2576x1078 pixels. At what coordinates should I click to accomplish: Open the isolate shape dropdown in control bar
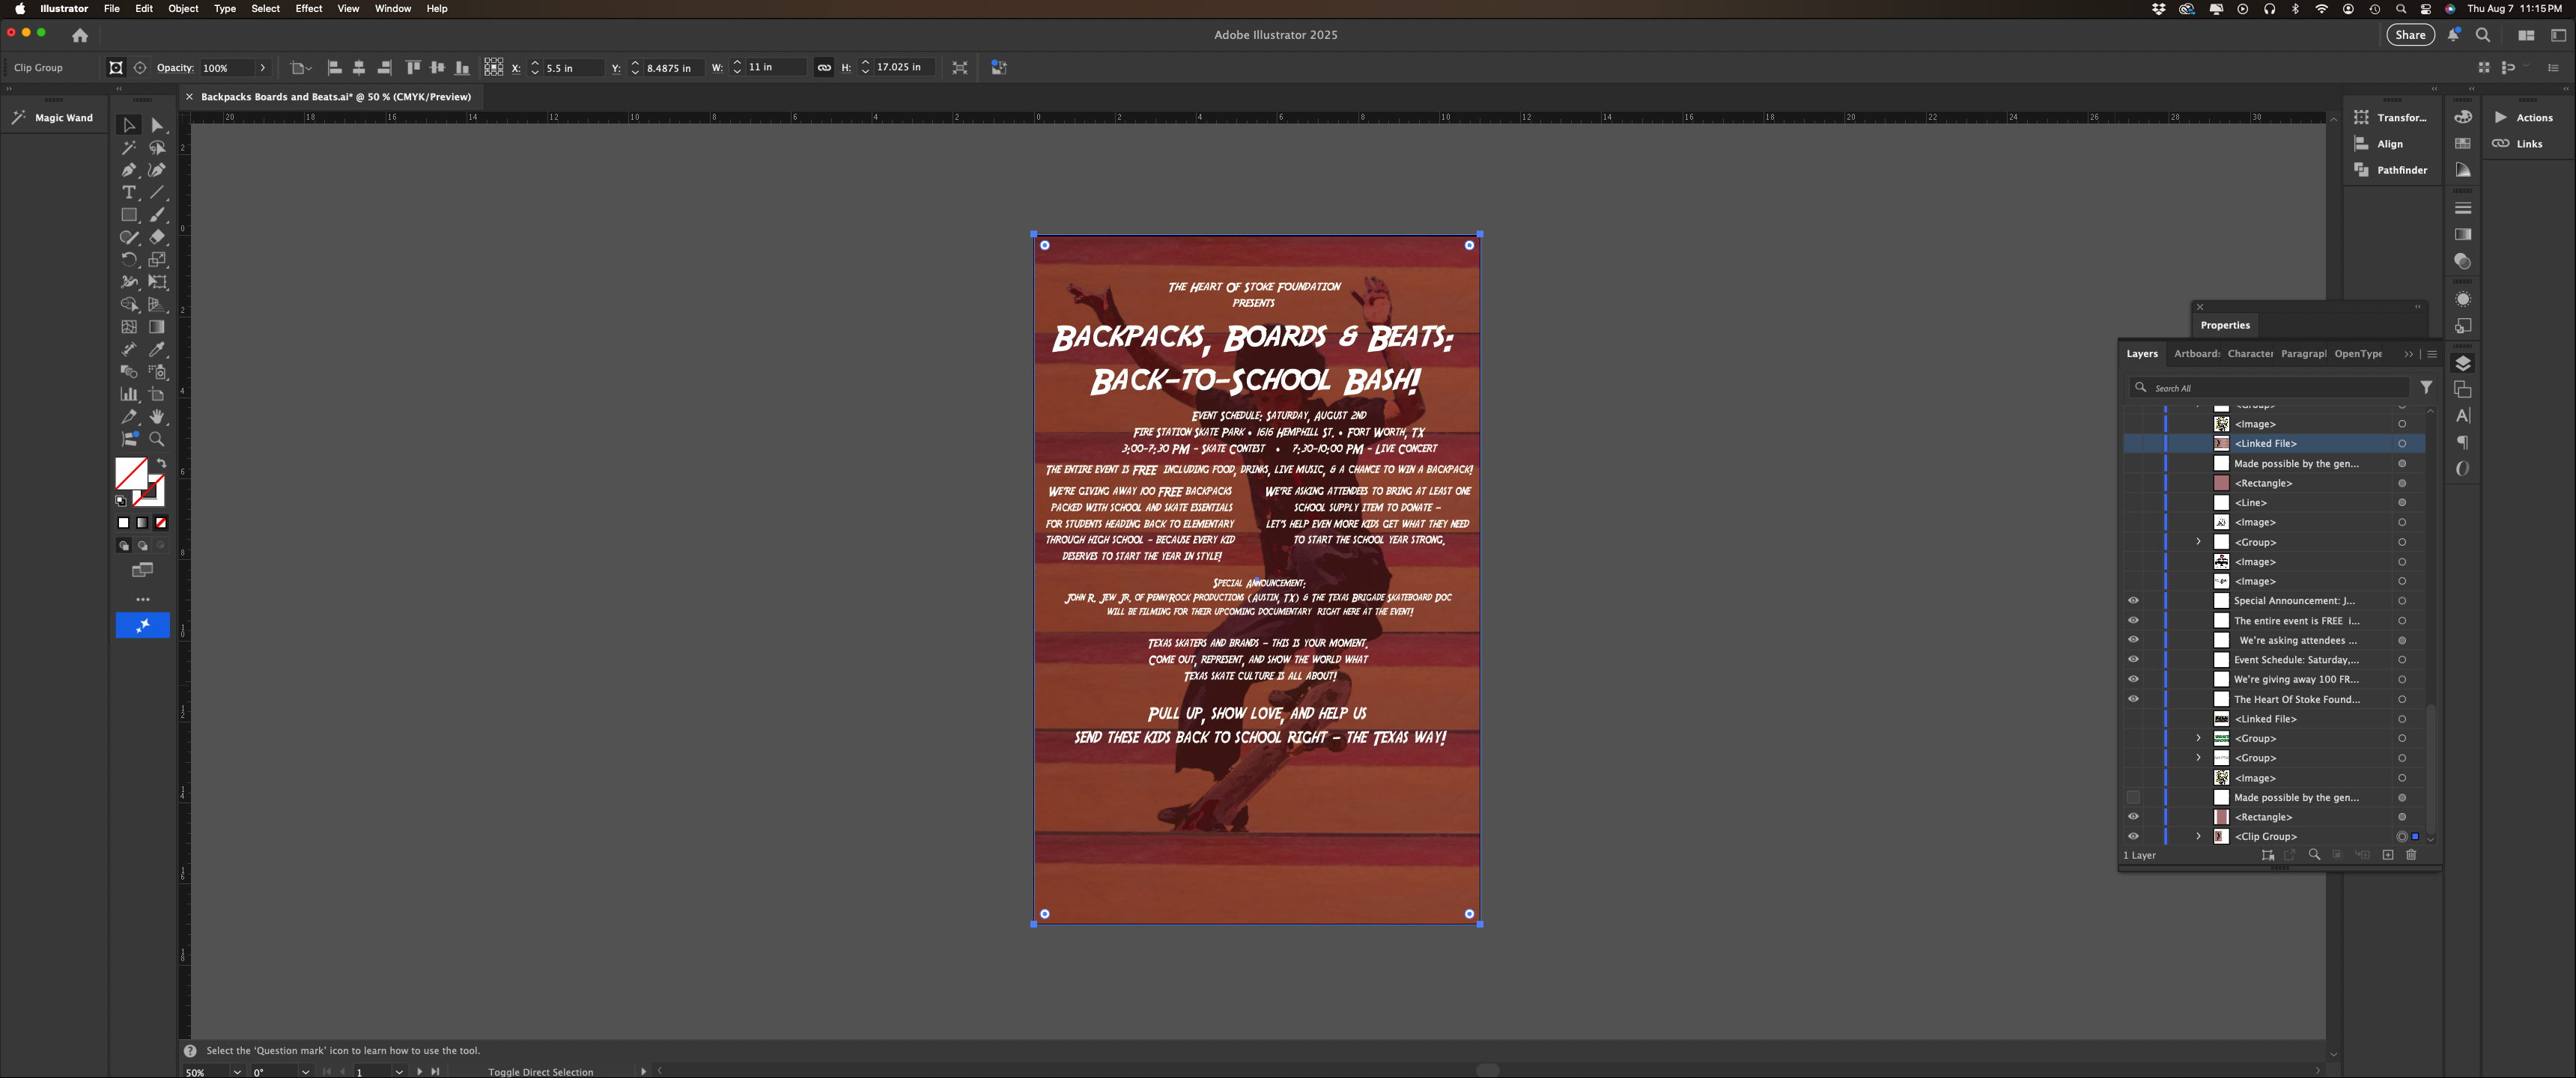pos(301,68)
